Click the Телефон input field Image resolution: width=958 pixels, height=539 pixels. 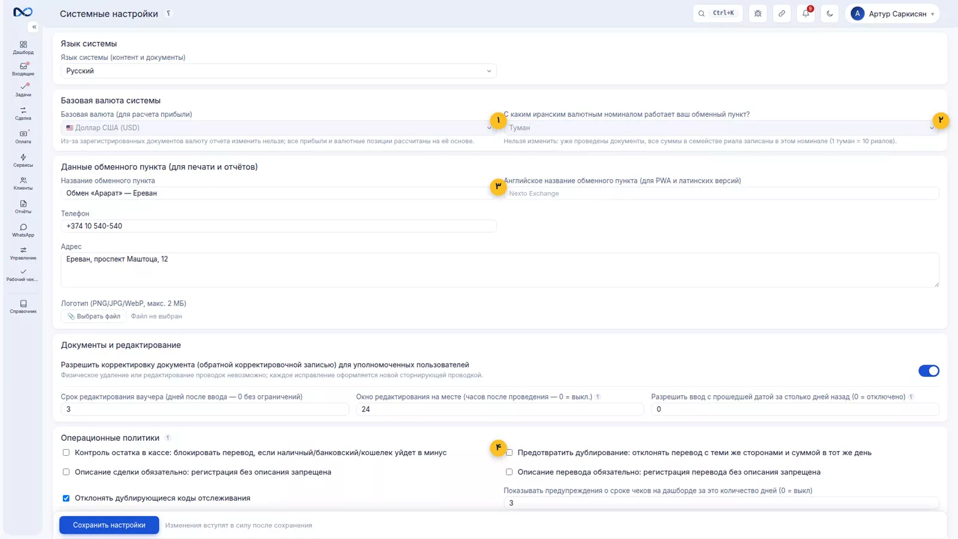pos(278,226)
